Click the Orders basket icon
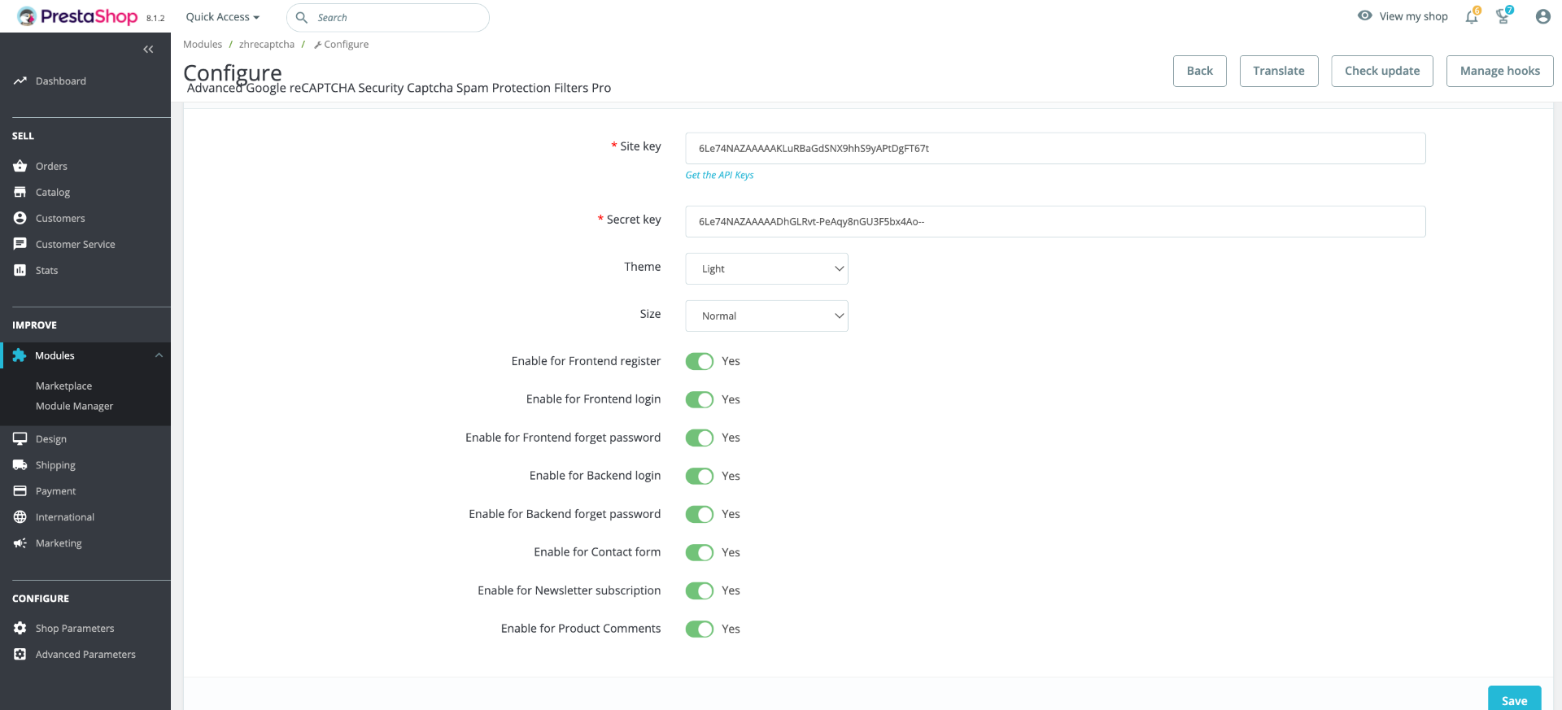The image size is (1562, 710). click(x=20, y=166)
